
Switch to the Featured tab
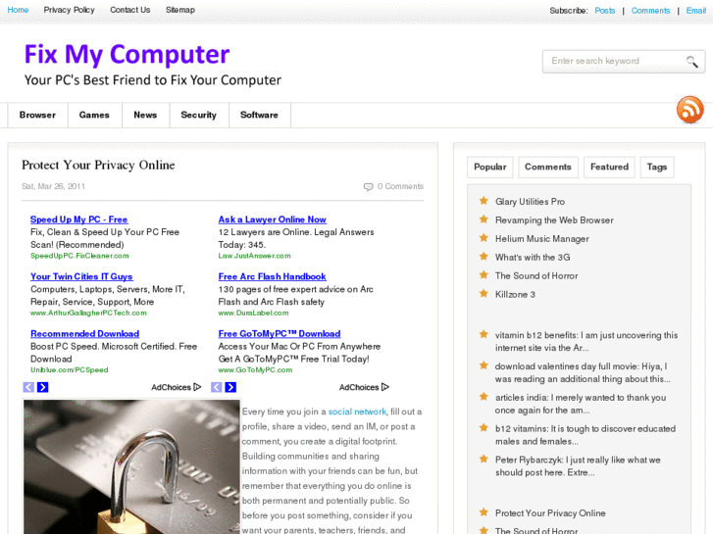click(609, 168)
